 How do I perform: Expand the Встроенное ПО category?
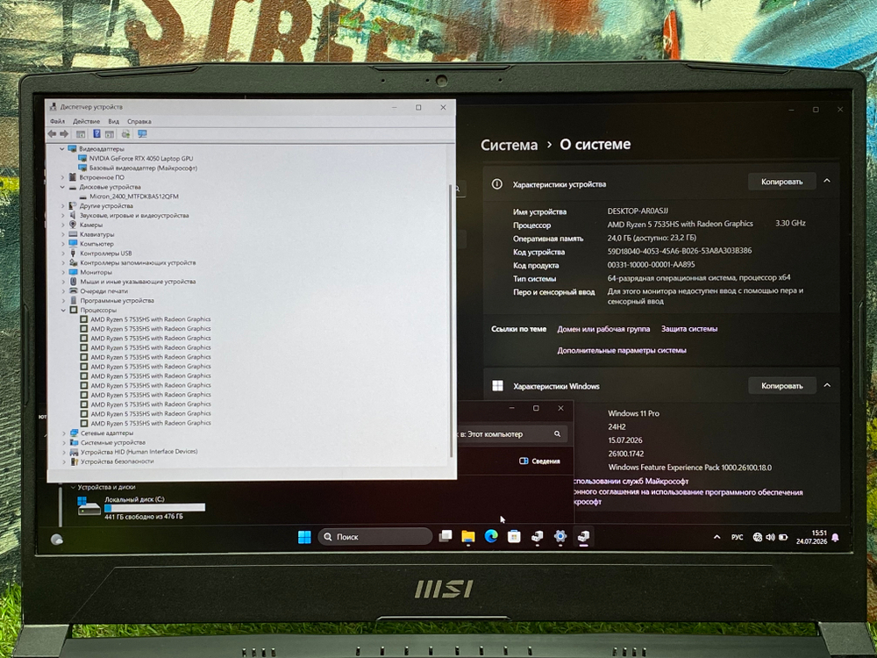click(x=62, y=177)
